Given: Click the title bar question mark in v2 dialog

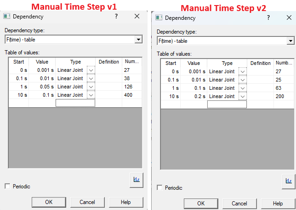Looking at the screenshot, I should [x=268, y=17].
